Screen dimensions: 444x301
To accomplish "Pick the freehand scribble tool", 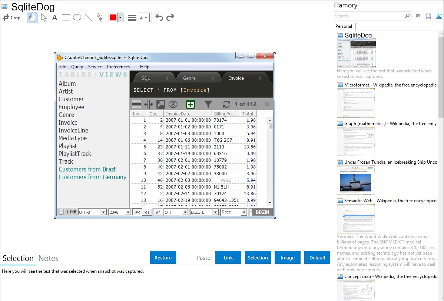I will pyautogui.click(x=99, y=17).
